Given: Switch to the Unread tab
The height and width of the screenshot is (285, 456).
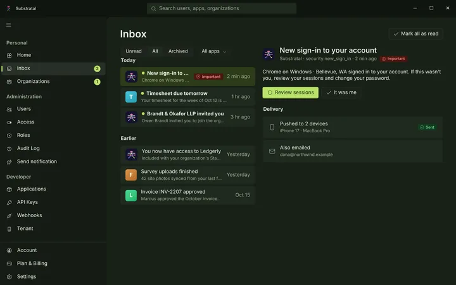Looking at the screenshot, I should [134, 51].
